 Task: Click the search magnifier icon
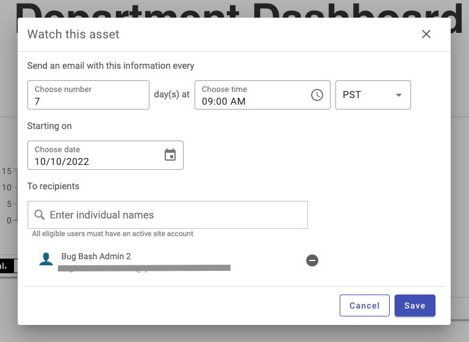[x=40, y=215]
